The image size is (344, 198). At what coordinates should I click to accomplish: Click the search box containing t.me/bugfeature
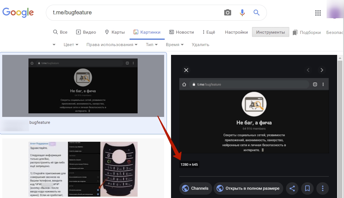(x=156, y=13)
